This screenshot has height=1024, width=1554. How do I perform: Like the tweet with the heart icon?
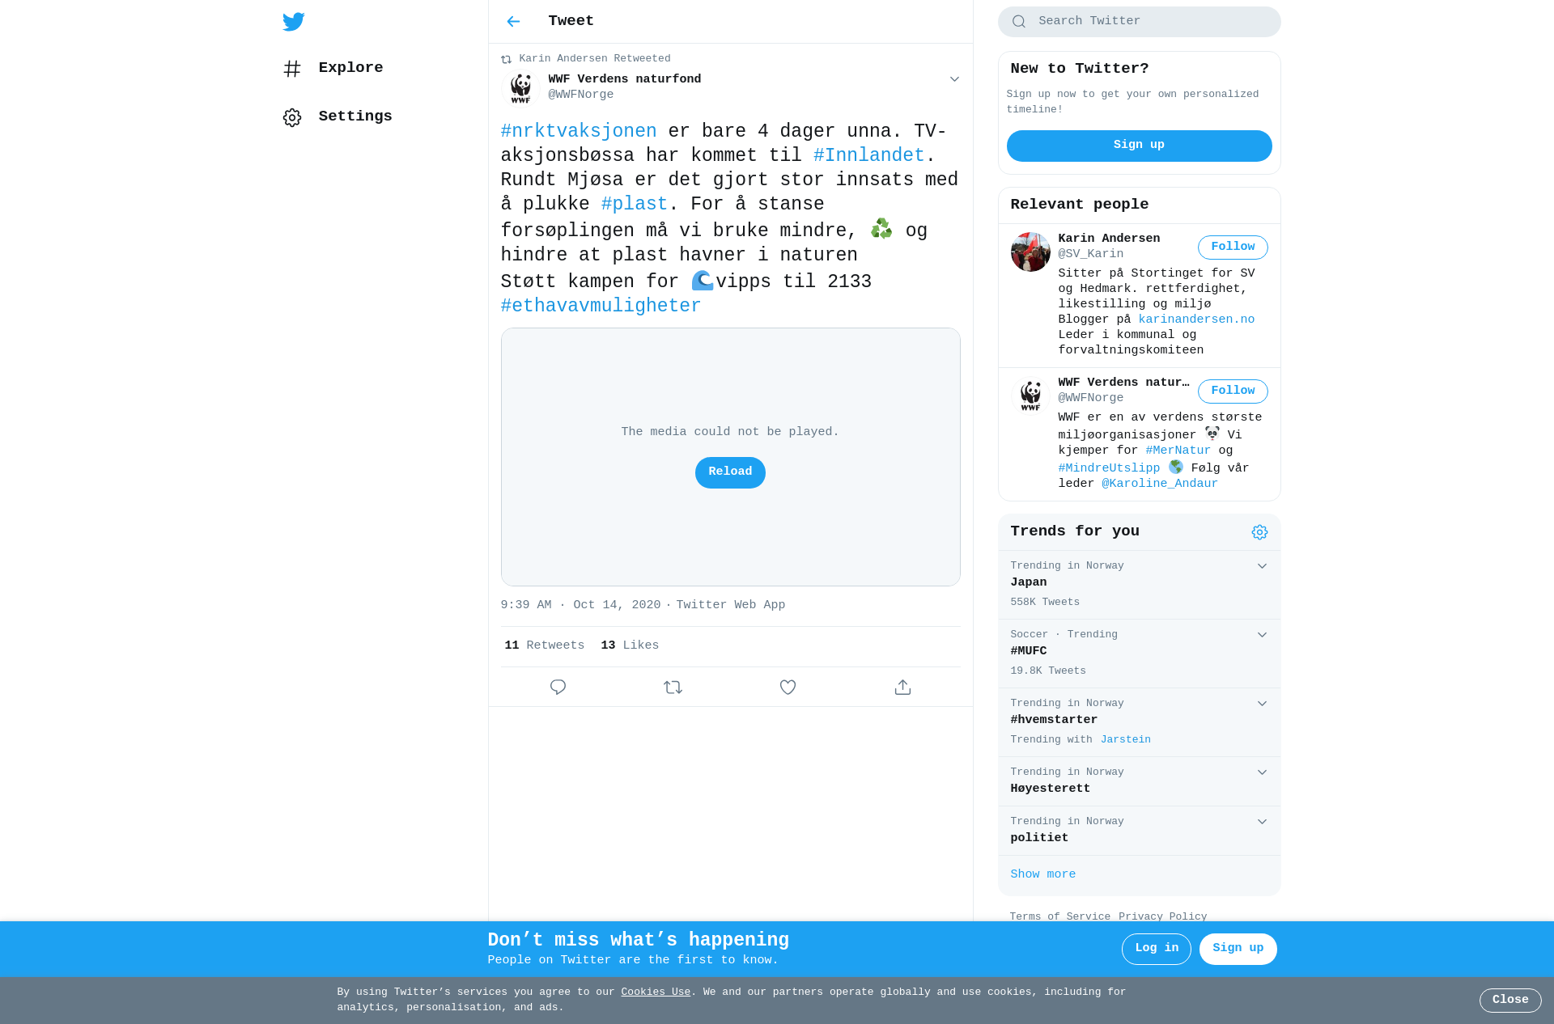pos(788,687)
